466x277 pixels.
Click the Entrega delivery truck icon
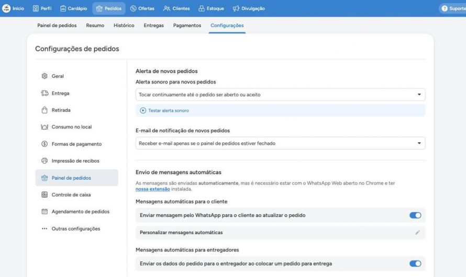pyautogui.click(x=45, y=93)
